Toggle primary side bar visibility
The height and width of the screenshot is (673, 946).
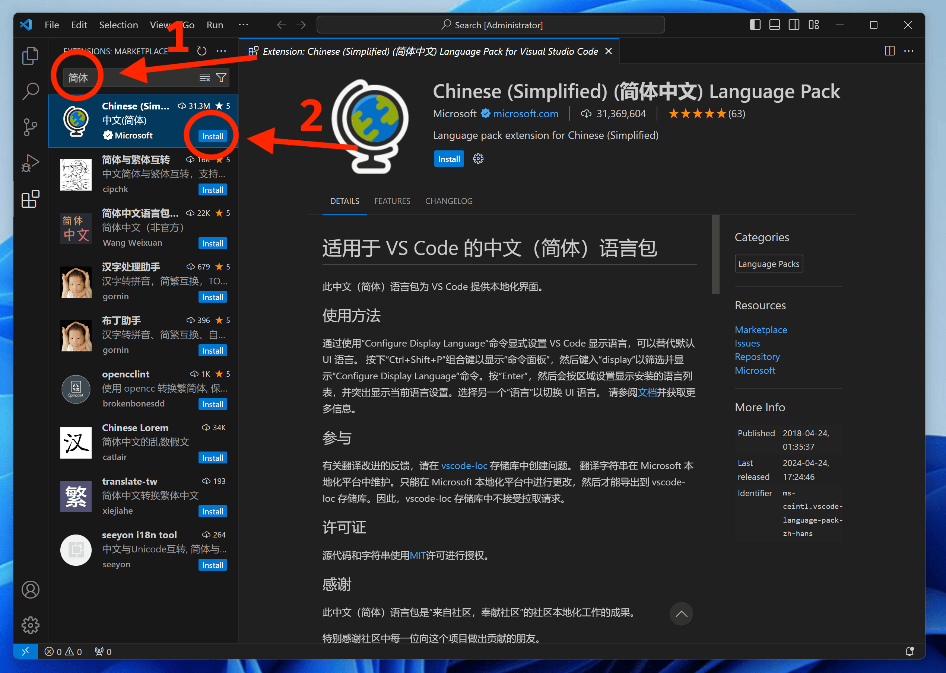click(x=755, y=25)
